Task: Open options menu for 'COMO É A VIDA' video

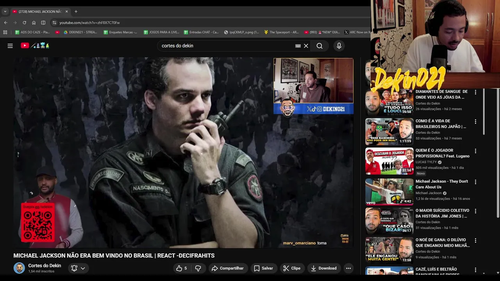Action: (475, 122)
